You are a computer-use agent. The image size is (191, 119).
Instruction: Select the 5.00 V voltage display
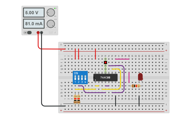[x=34, y=13]
